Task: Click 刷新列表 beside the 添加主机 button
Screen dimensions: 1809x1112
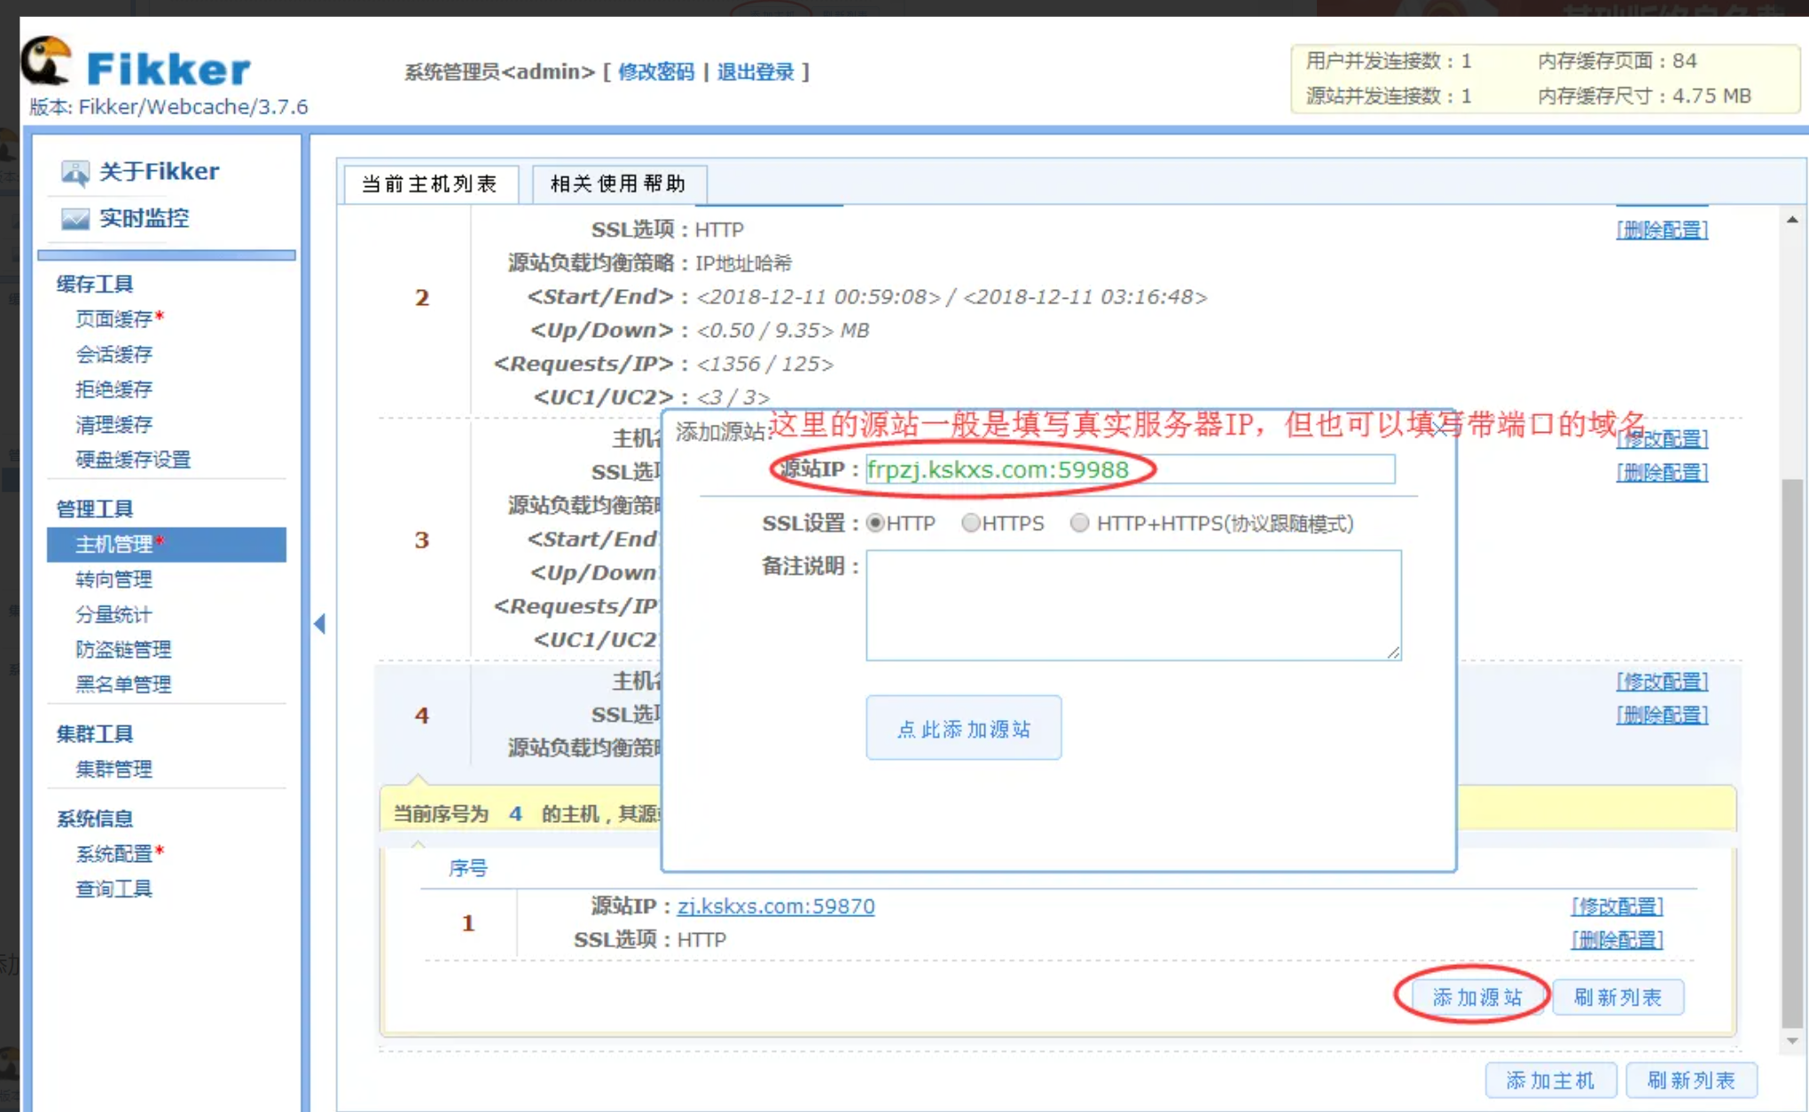Action: (x=1692, y=1080)
